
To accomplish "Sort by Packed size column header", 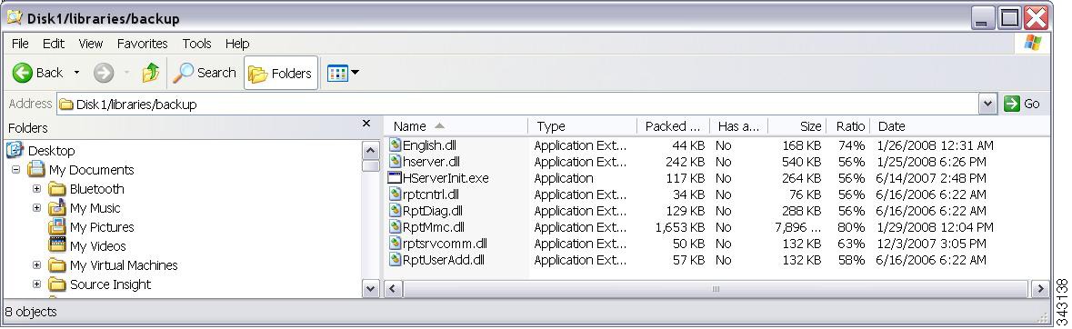I will (x=674, y=125).
